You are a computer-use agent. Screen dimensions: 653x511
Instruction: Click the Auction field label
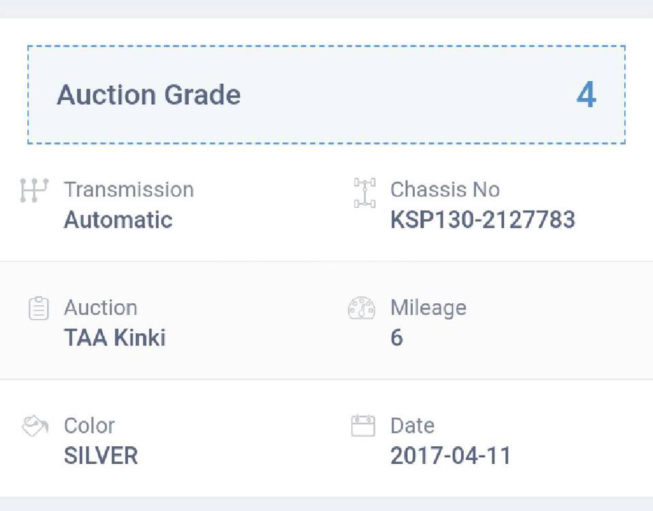pyautogui.click(x=101, y=308)
